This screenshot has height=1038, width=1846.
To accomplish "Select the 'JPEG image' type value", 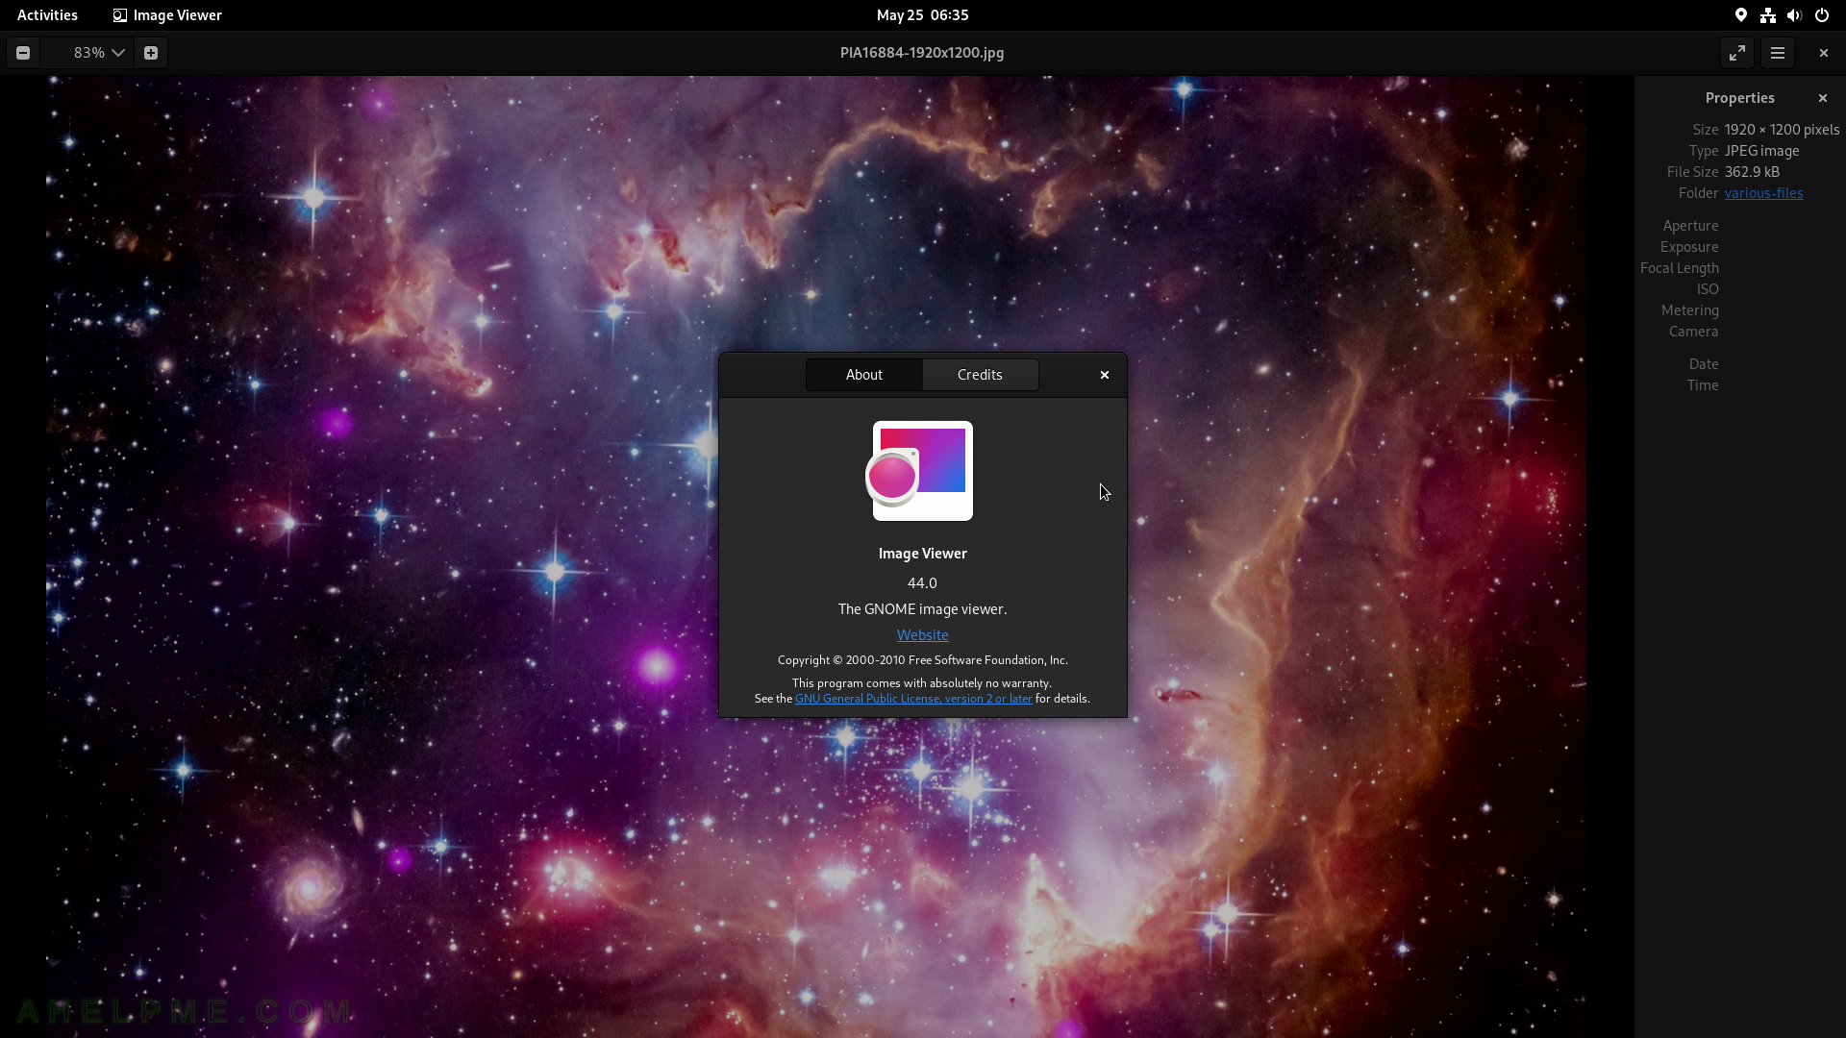I will click(x=1761, y=151).
